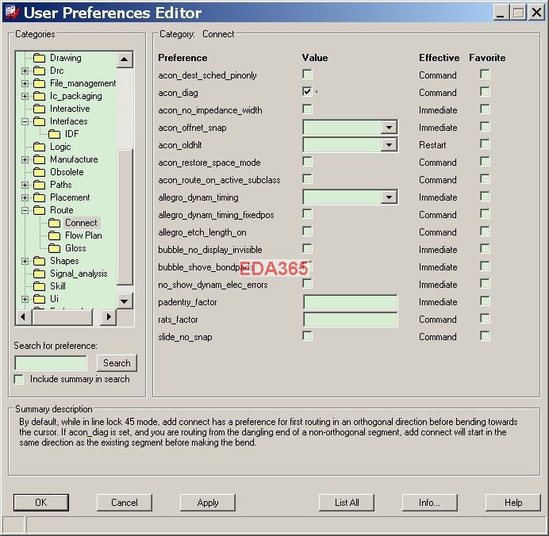Click the Search for preference input field
Viewport: 549px width, 536px height.
point(51,363)
